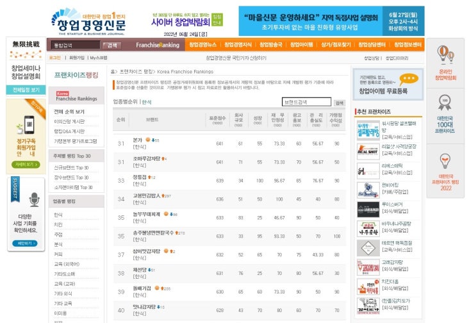Click the smartphone icon in 정기구독 banner
The height and width of the screenshot is (323, 476).
point(29,124)
